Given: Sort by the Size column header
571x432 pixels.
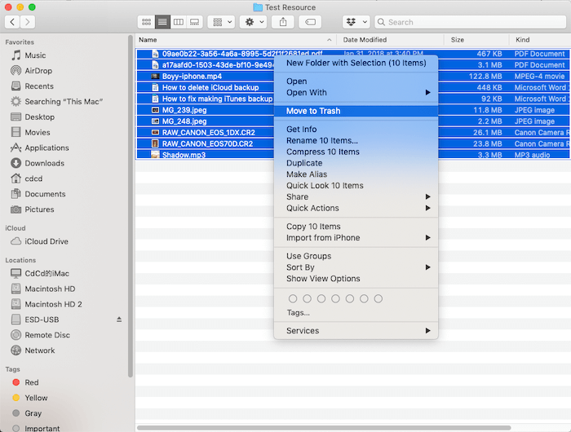Looking at the screenshot, I should pyautogui.click(x=476, y=40).
